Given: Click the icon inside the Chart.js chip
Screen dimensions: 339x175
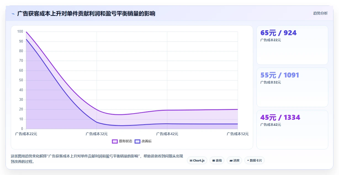Looking at the screenshot, I should coord(191,160).
